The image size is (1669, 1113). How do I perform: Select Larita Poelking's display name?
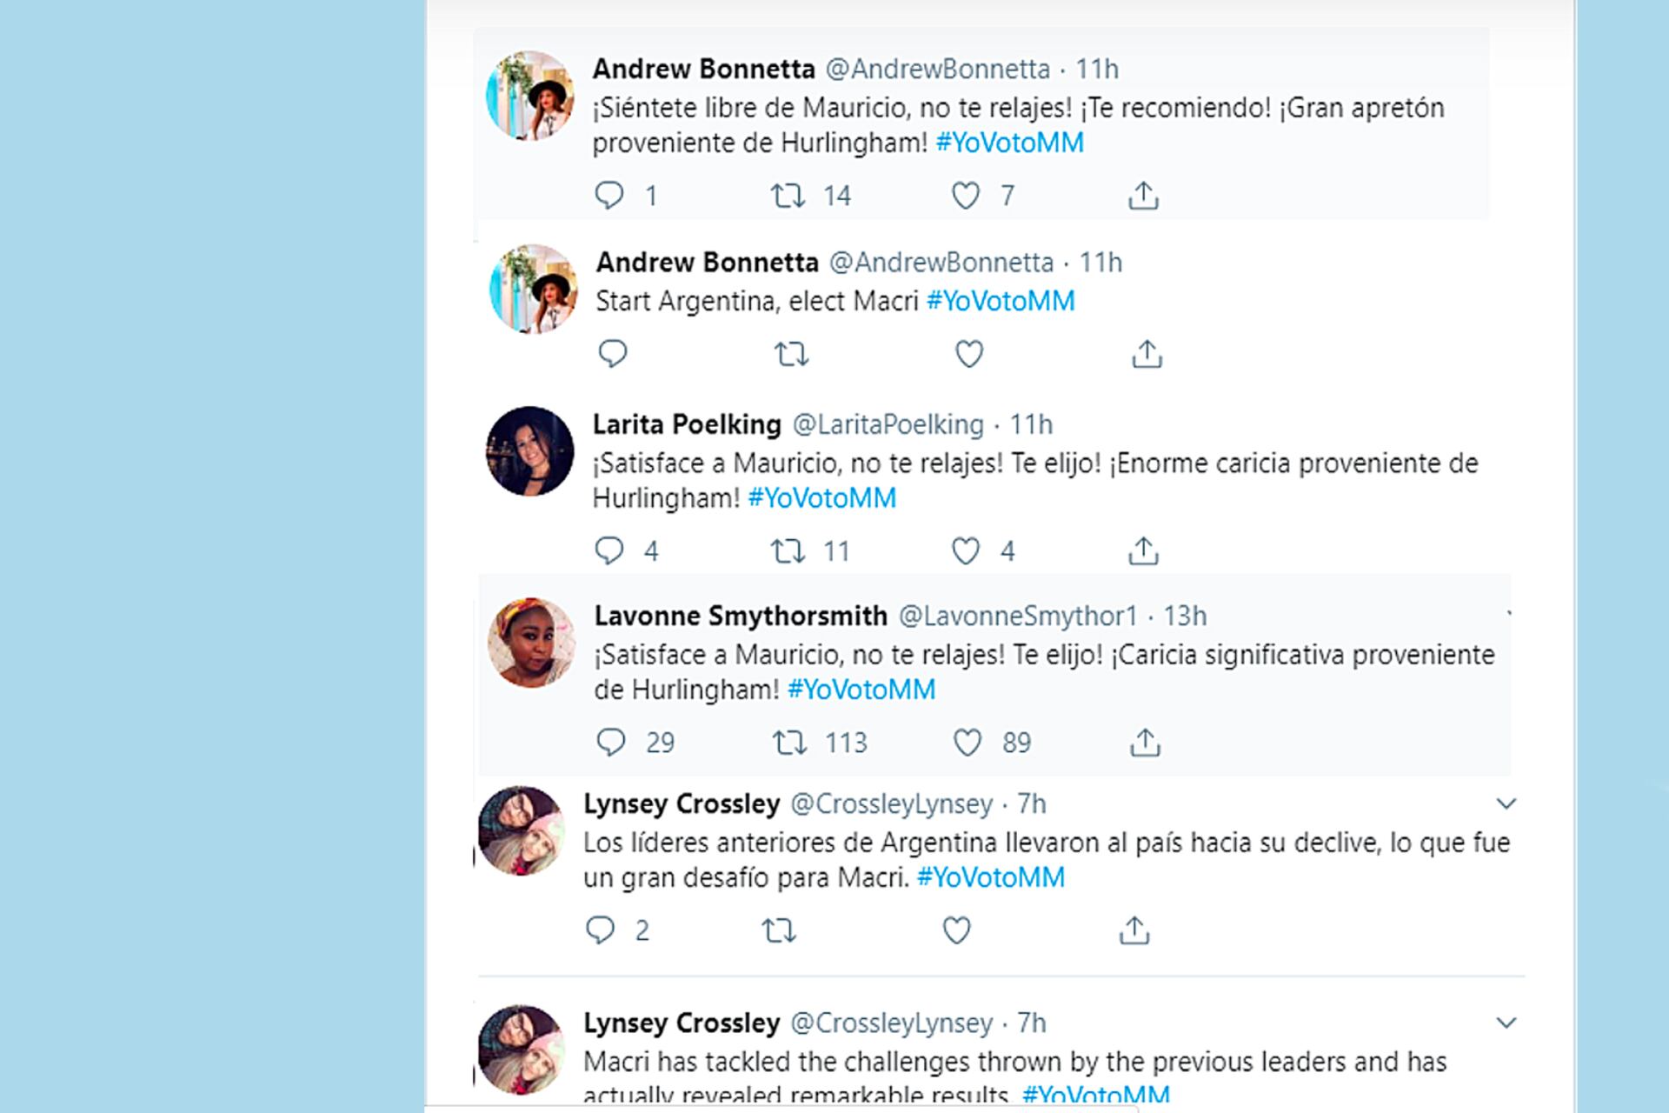pos(687,424)
